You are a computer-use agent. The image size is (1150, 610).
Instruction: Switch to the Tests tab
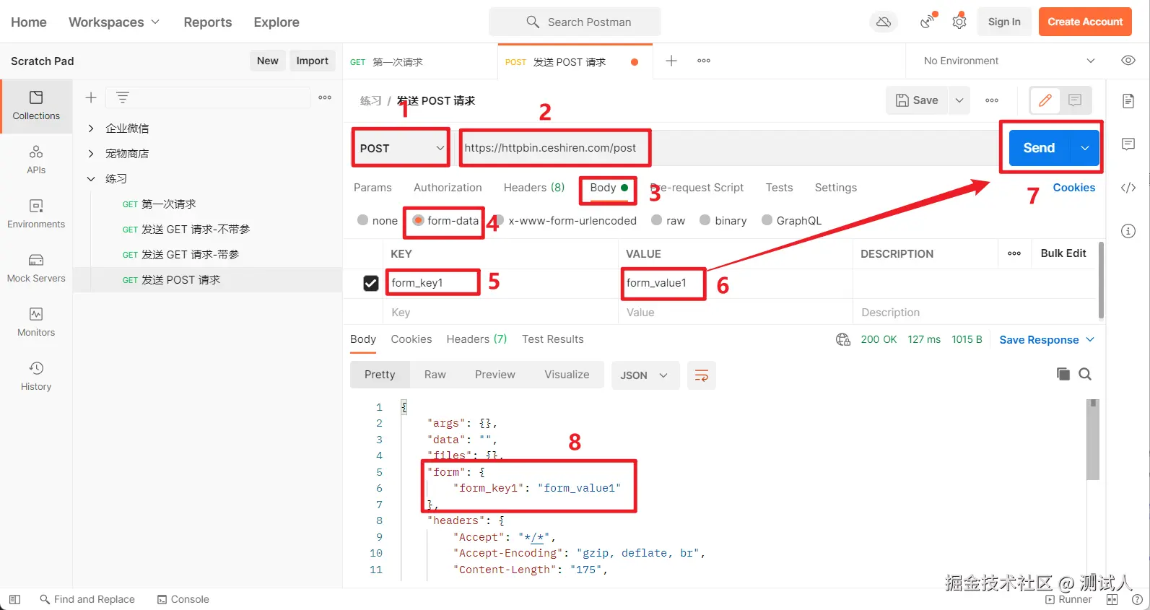(779, 188)
